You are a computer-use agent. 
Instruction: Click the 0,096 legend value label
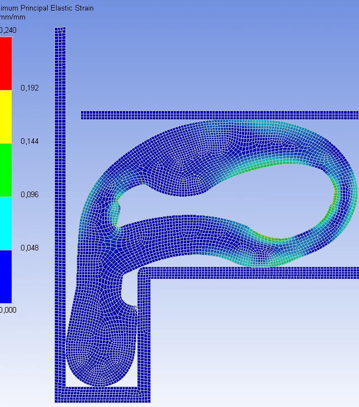click(30, 195)
